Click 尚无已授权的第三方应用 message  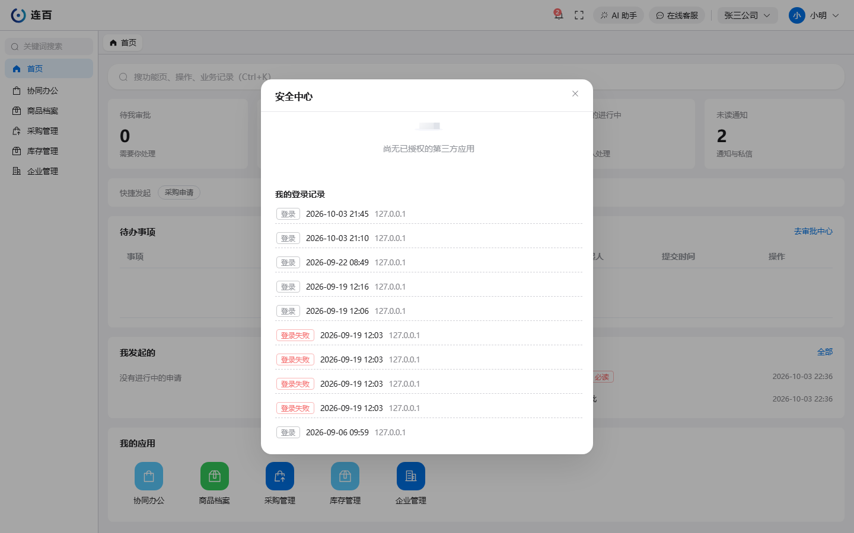tap(429, 149)
